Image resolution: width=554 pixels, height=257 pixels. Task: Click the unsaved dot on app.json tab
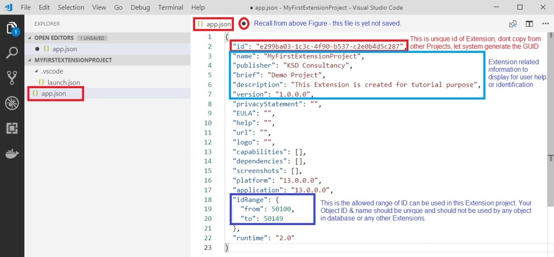point(244,23)
